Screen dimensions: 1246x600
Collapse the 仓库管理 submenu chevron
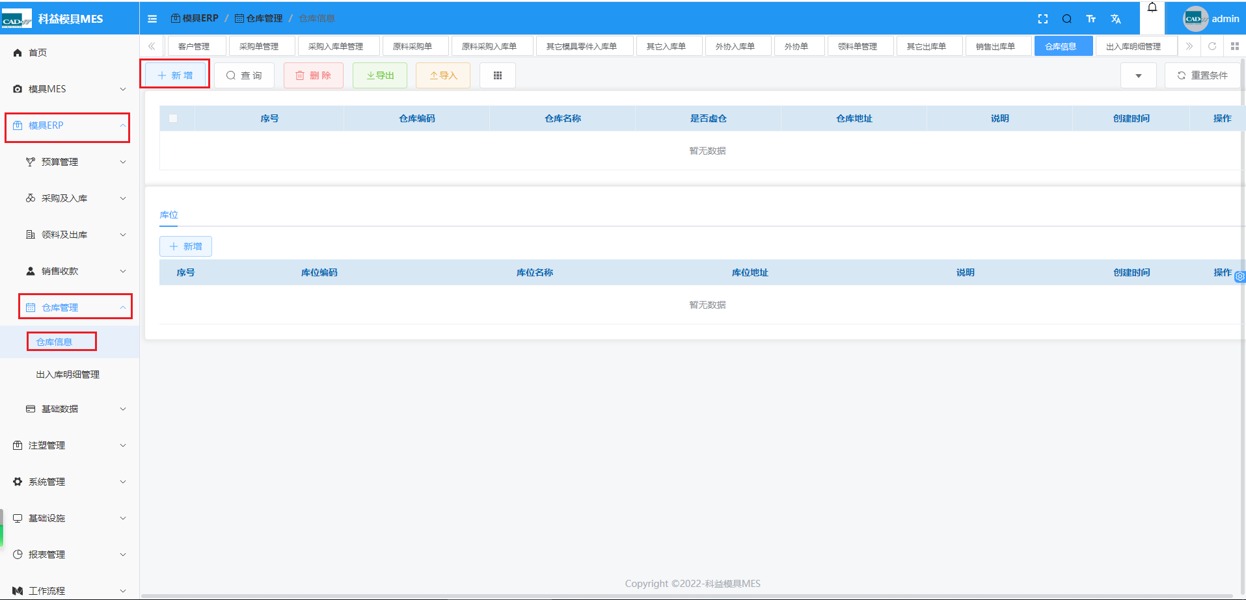click(123, 307)
